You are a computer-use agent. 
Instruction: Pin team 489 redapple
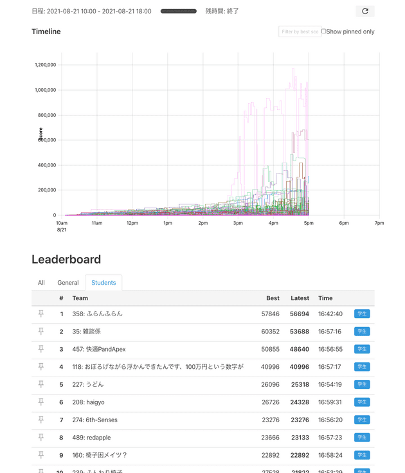[x=41, y=438]
